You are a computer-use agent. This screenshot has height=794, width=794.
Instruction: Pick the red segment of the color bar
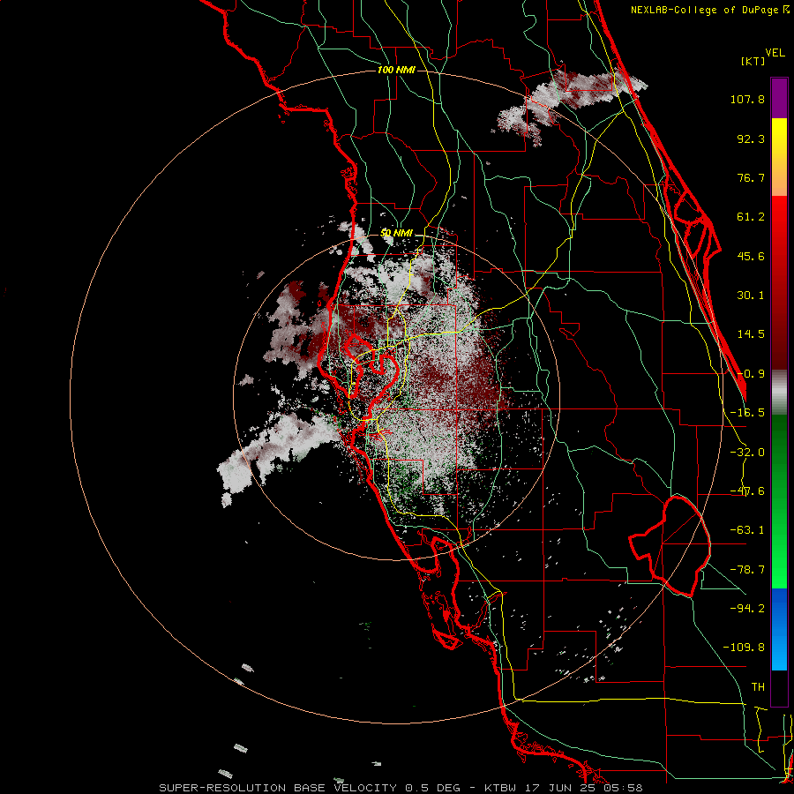tap(779, 282)
